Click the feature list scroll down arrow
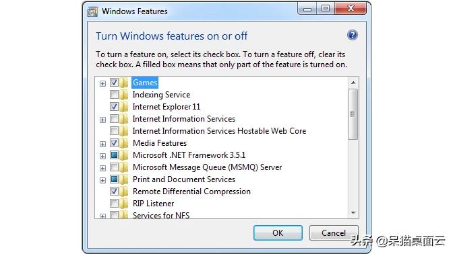Viewport: 453px width, 254px height. click(353, 213)
